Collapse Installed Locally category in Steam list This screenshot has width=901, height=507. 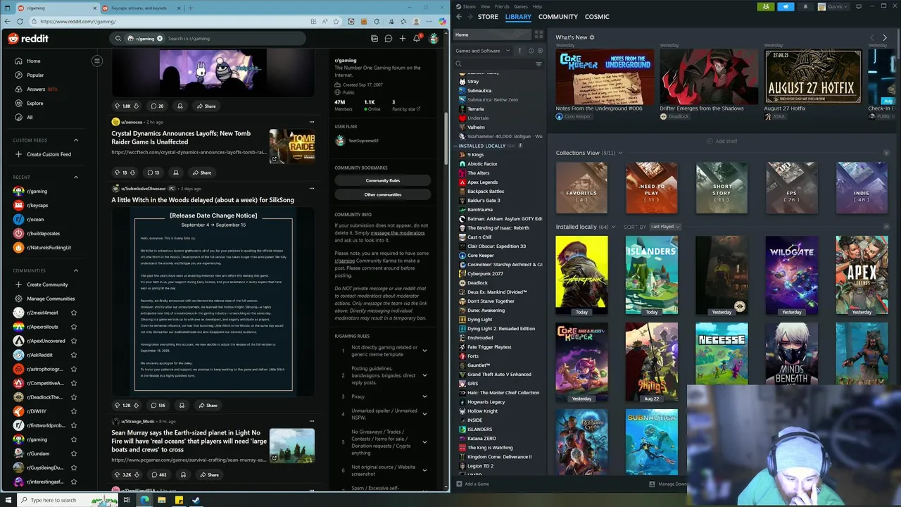pos(456,146)
